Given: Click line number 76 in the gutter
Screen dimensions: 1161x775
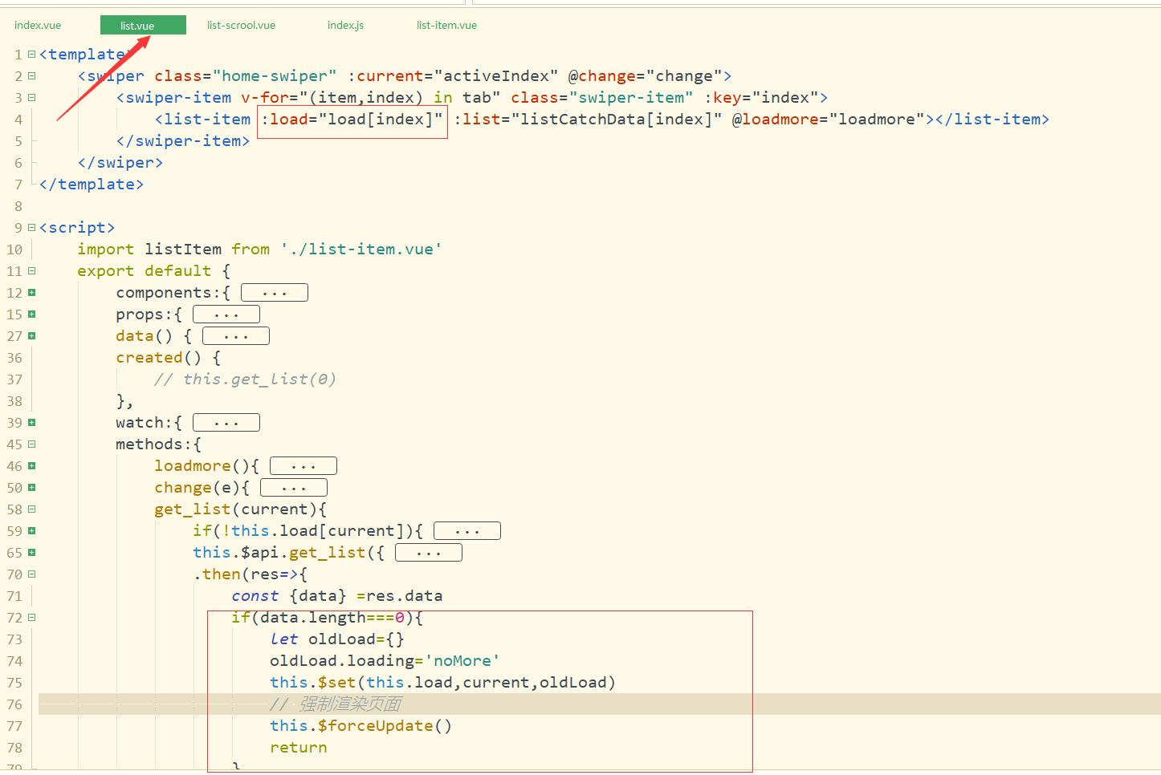Looking at the screenshot, I should (14, 704).
